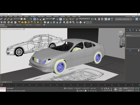Switch to the Freeform ribbon tab
The width and height of the screenshot is (140, 105).
10,25
